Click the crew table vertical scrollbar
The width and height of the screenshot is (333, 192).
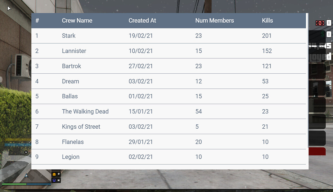(307, 91)
